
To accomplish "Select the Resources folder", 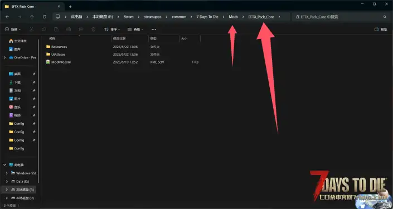I will [x=59, y=47].
